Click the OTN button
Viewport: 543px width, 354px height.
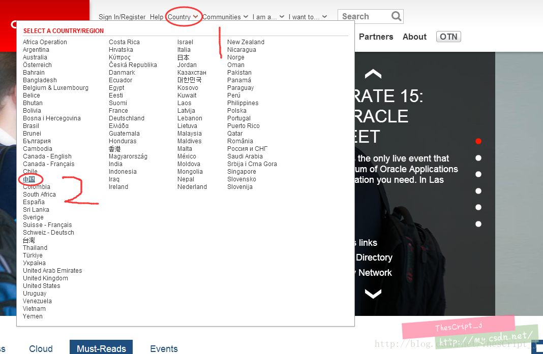[x=448, y=37]
